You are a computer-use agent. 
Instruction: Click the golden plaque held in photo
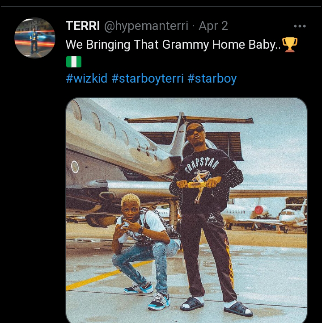[x=195, y=184]
